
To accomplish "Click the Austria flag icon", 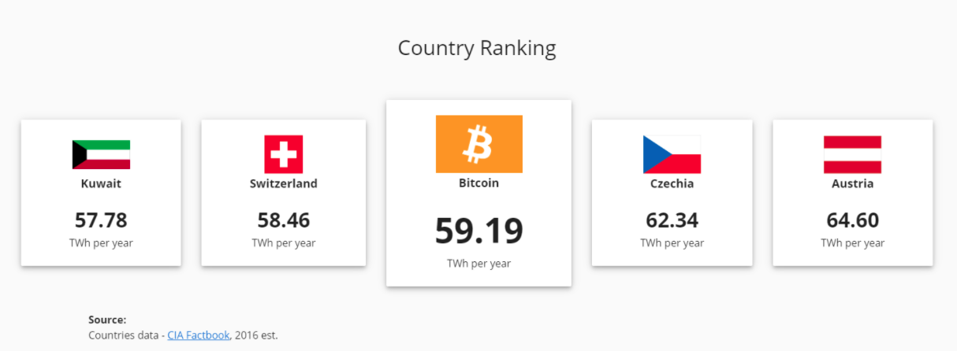I will [x=852, y=154].
